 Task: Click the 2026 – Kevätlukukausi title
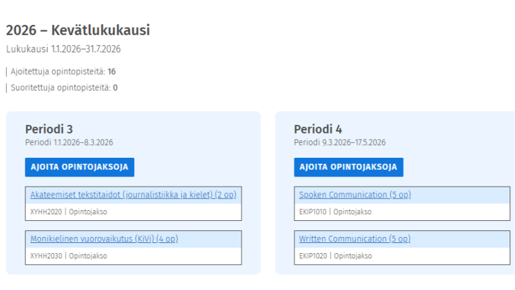click(78, 30)
